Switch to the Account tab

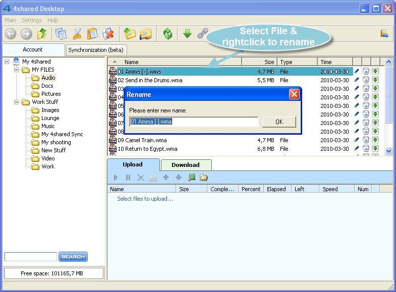33,49
